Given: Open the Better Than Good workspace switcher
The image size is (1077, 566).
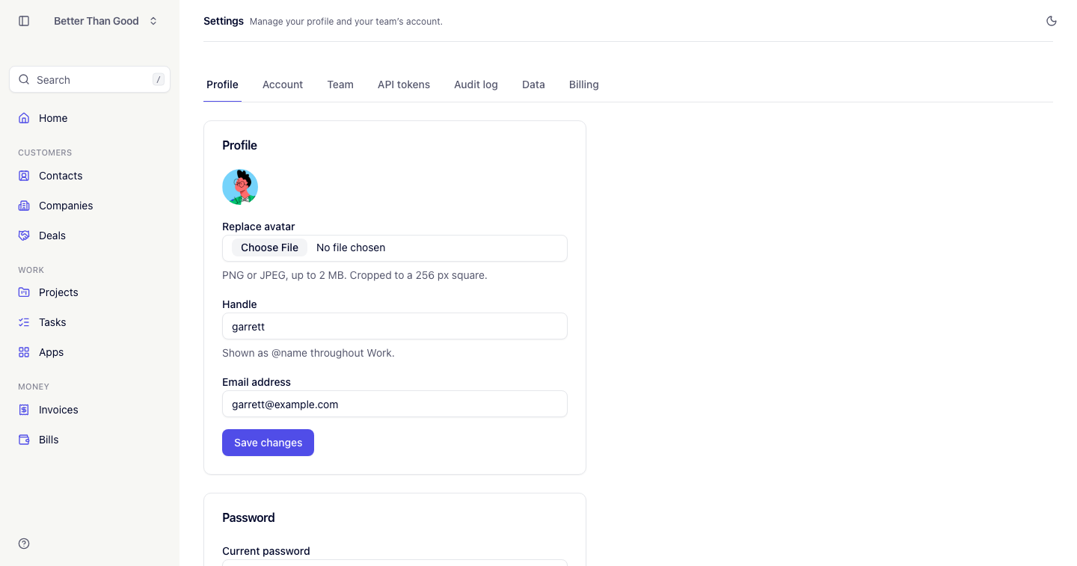Looking at the screenshot, I should pos(105,21).
